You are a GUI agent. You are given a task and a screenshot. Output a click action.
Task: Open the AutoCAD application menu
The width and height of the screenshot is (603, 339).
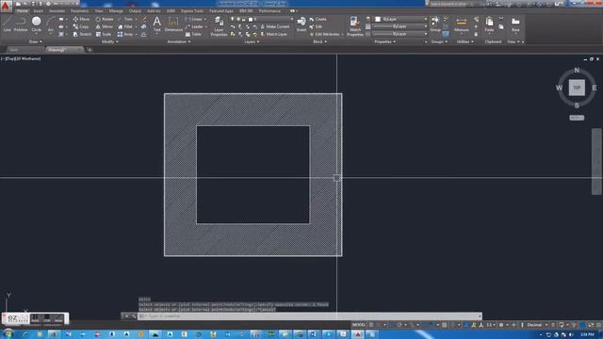click(6, 6)
